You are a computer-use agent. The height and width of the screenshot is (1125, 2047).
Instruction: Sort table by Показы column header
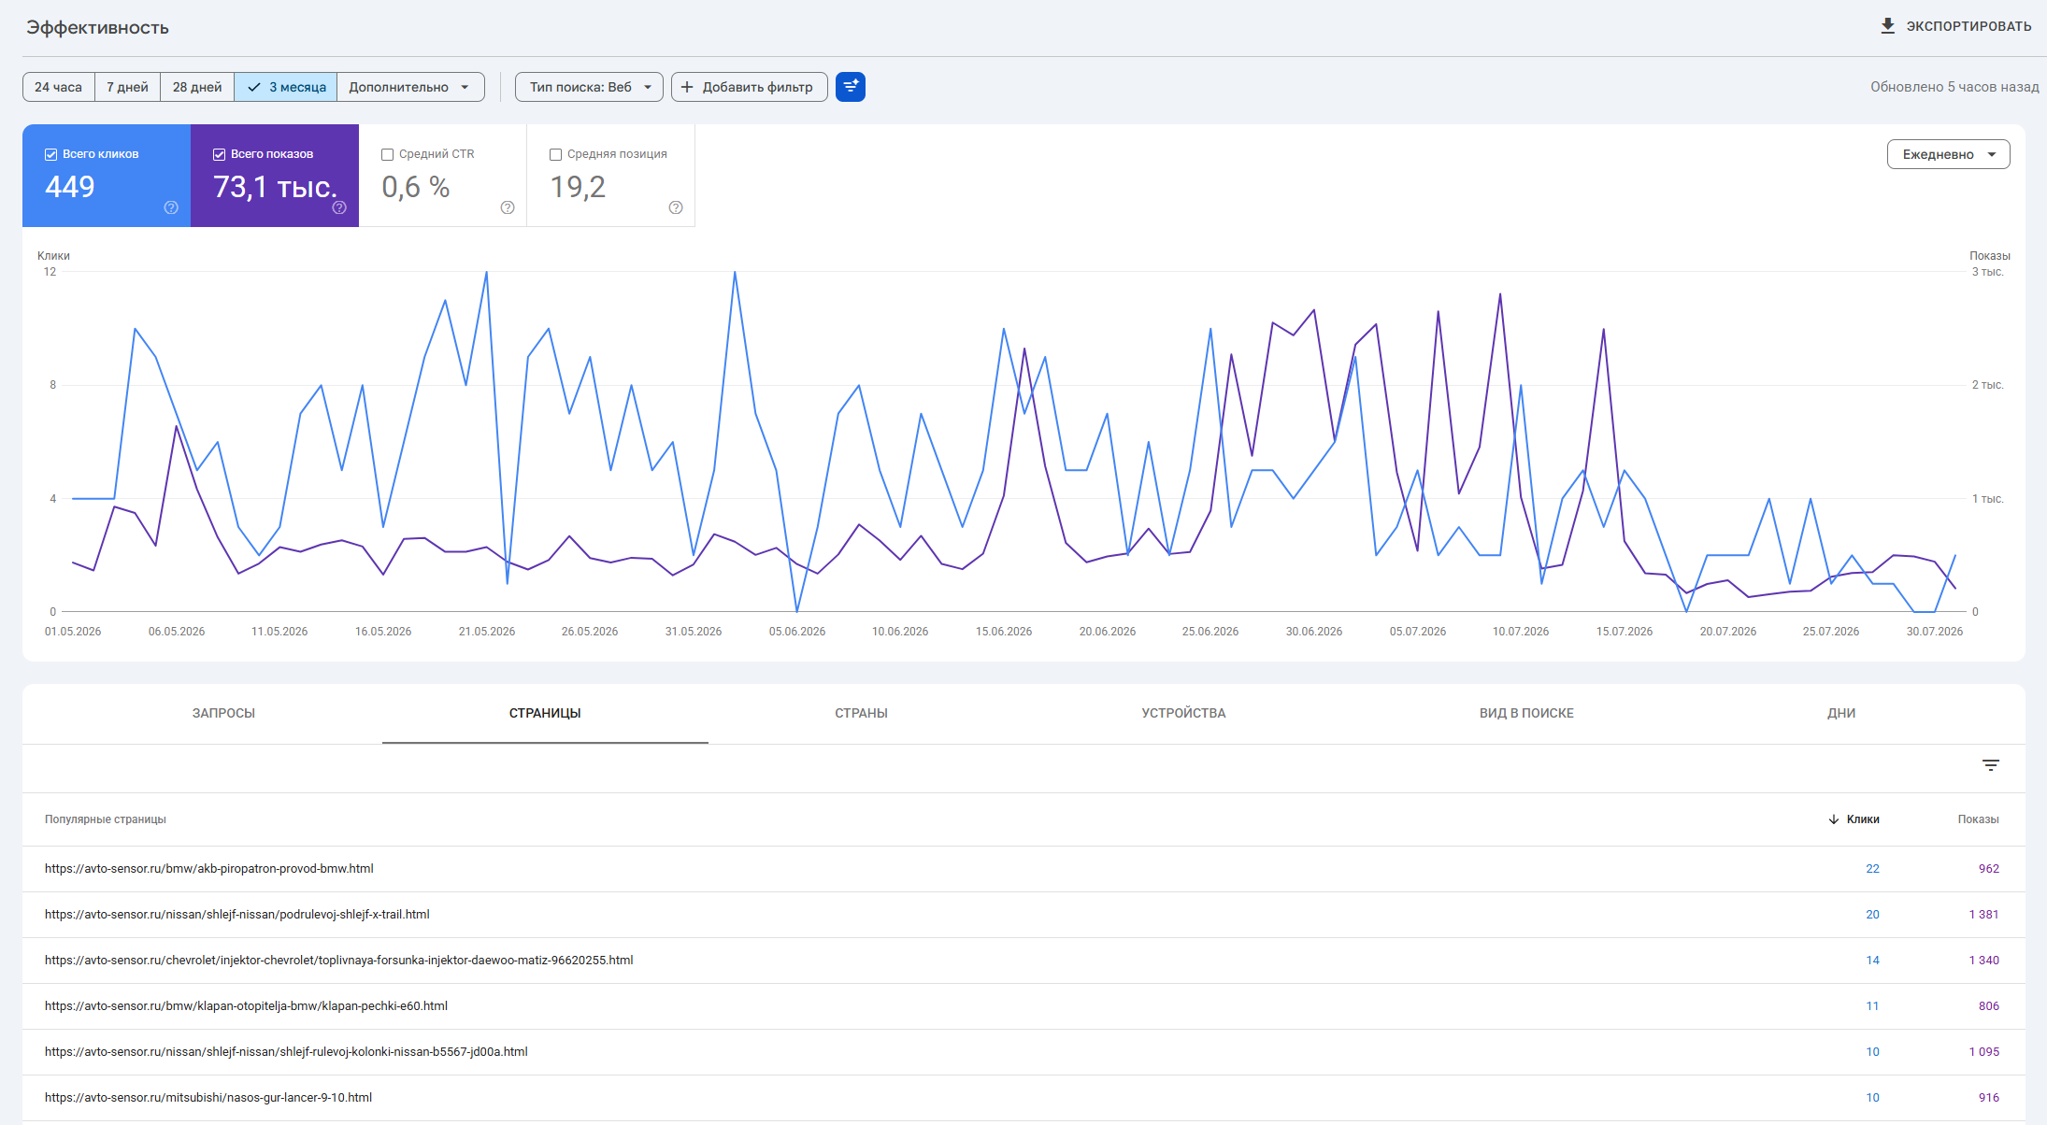coord(1978,819)
